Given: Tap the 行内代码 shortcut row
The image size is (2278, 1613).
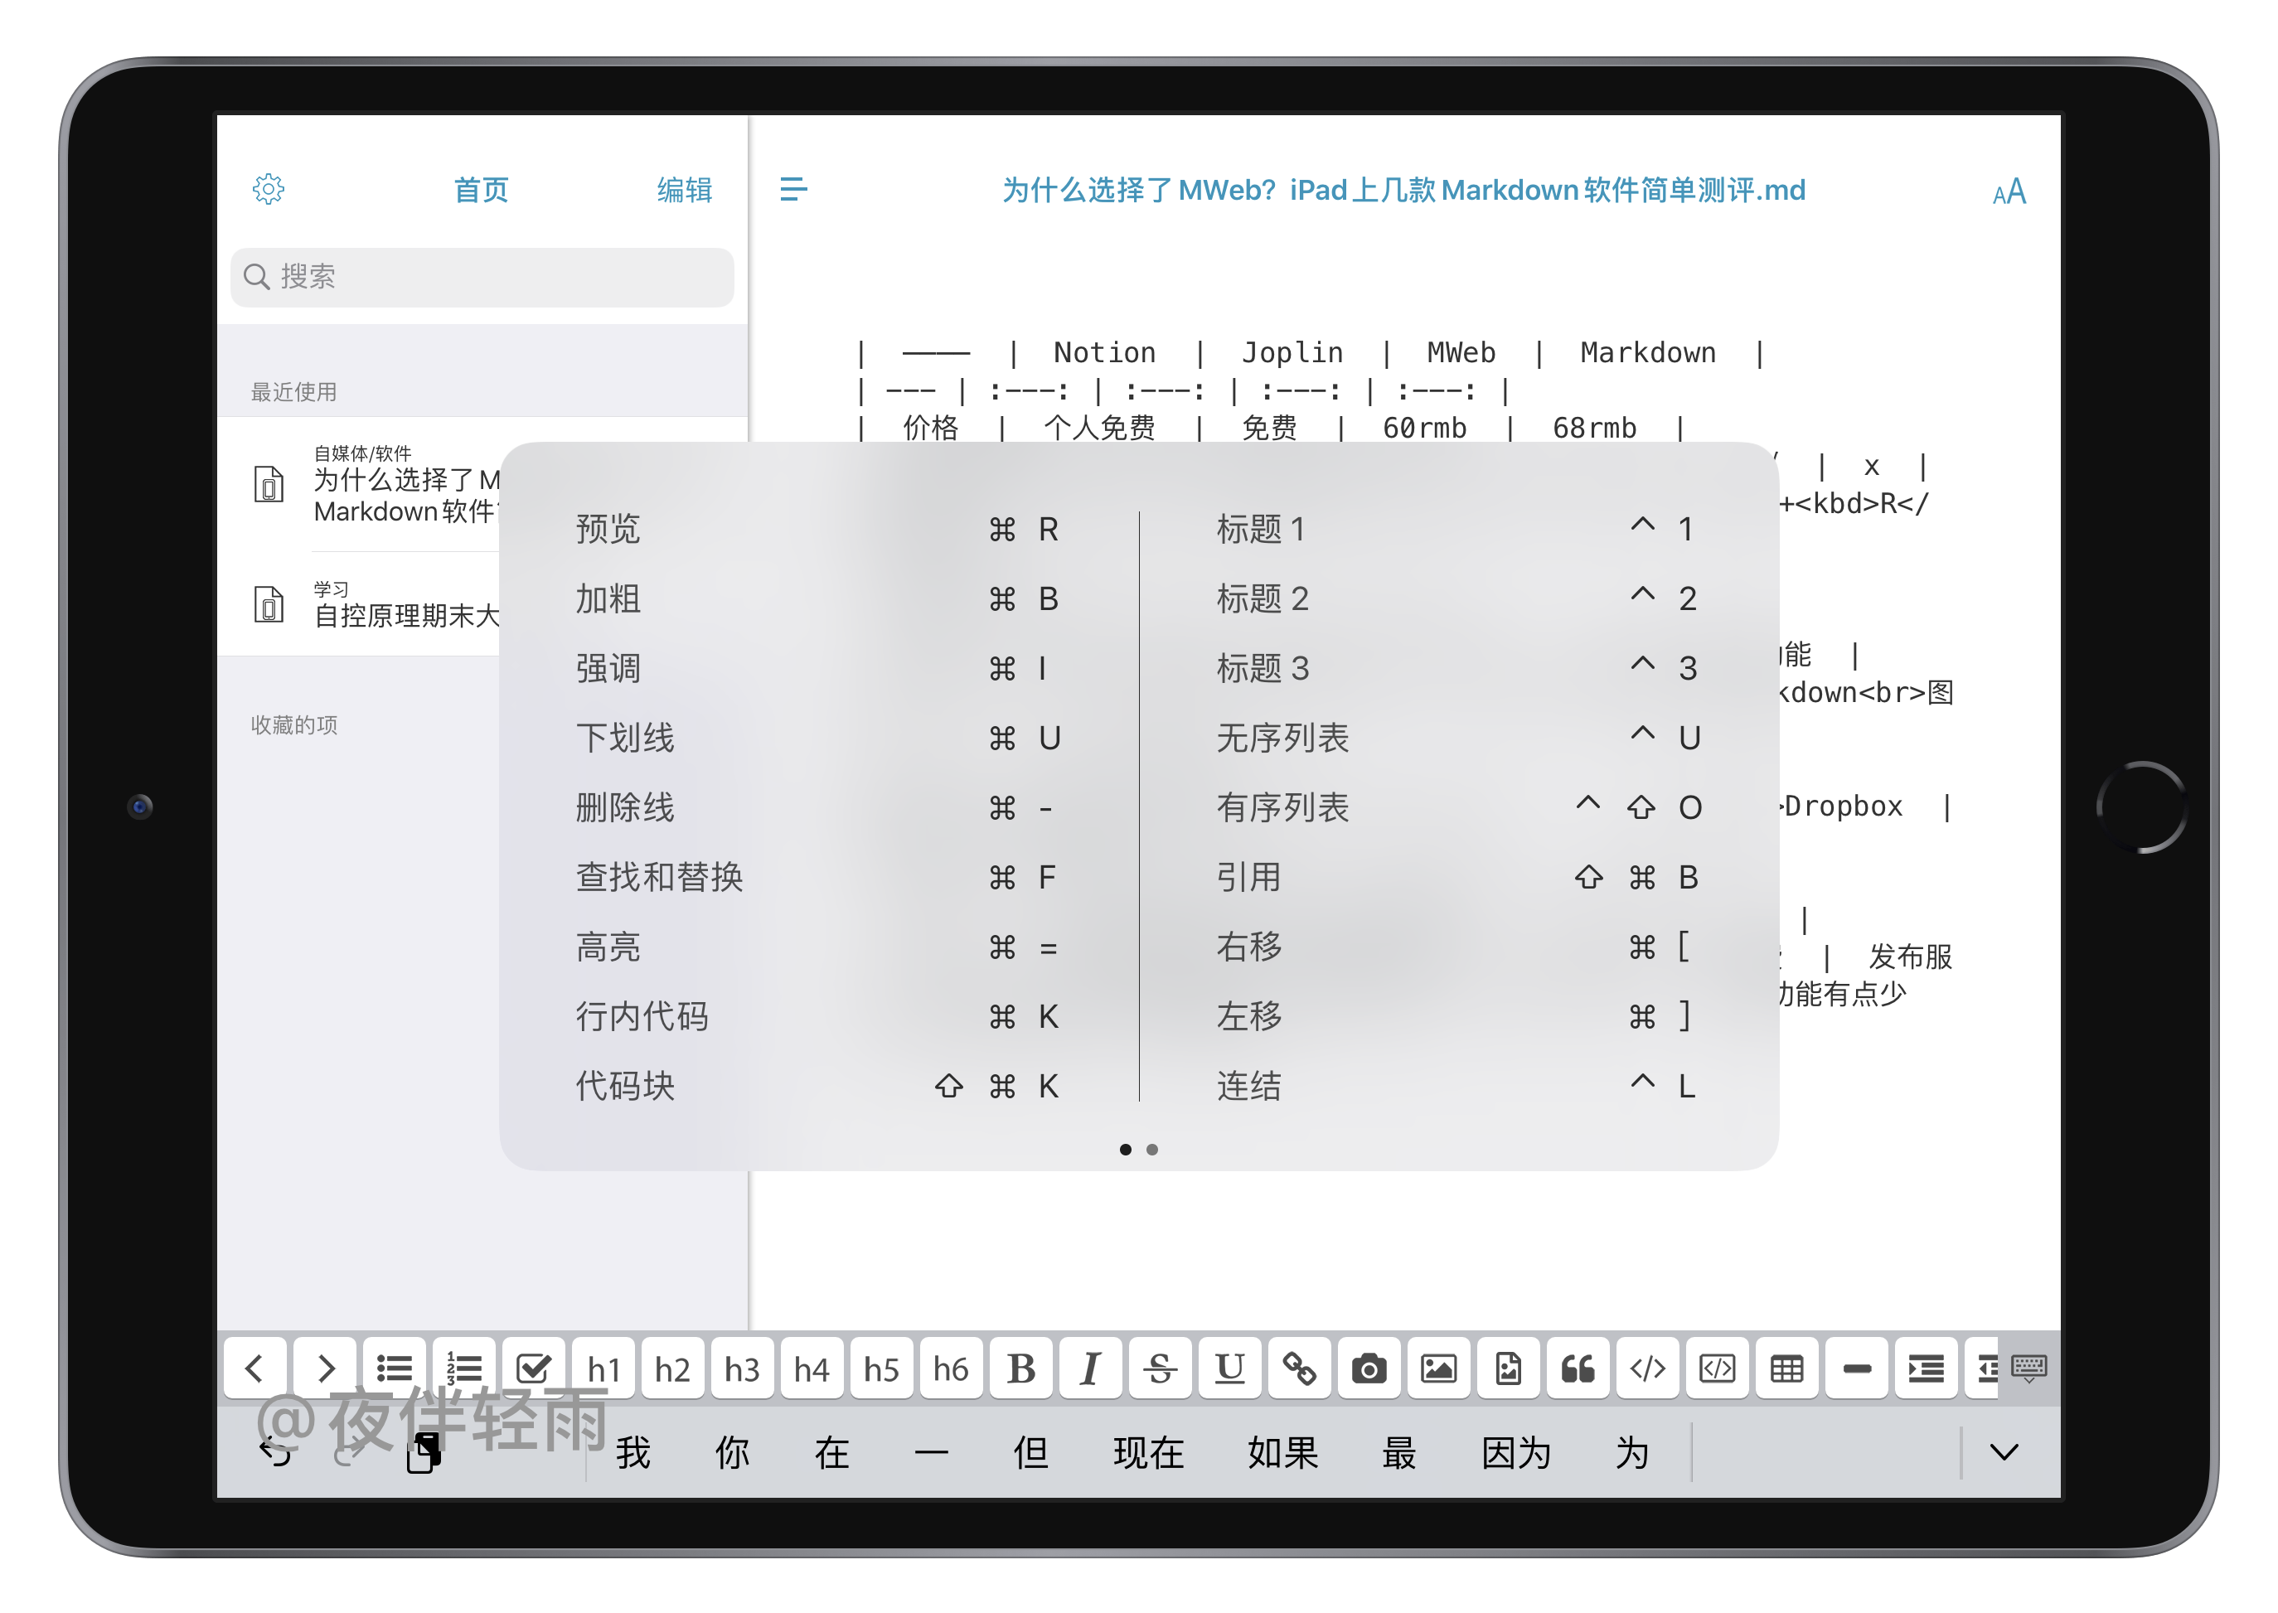Looking at the screenshot, I should (818, 1016).
